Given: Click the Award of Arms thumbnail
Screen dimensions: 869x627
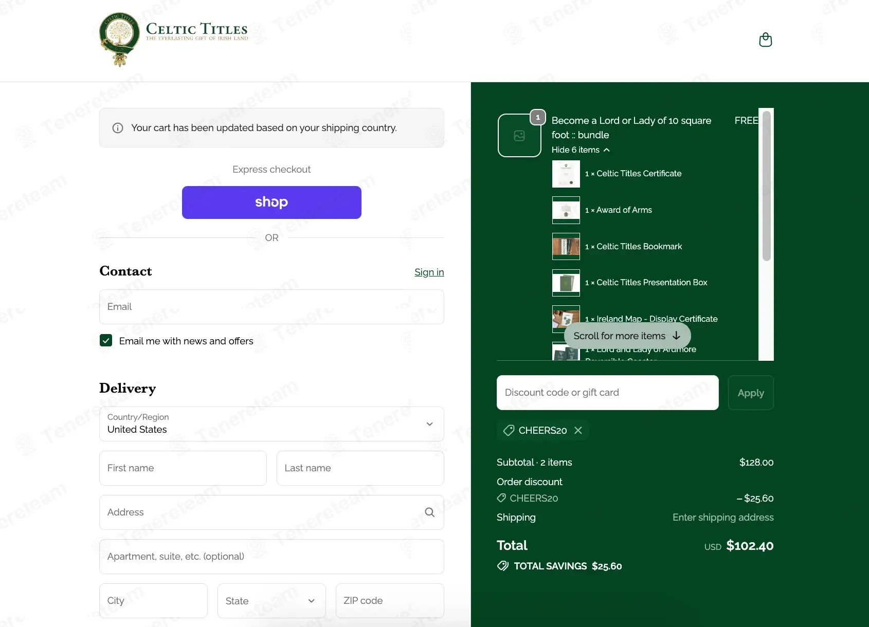Looking at the screenshot, I should pos(566,210).
